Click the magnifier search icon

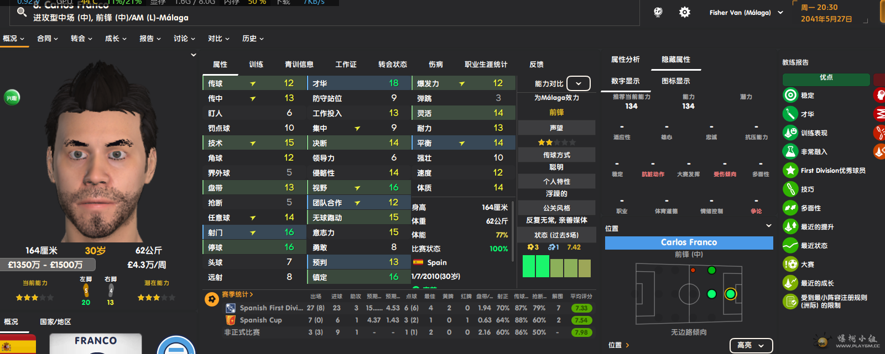[x=22, y=11]
